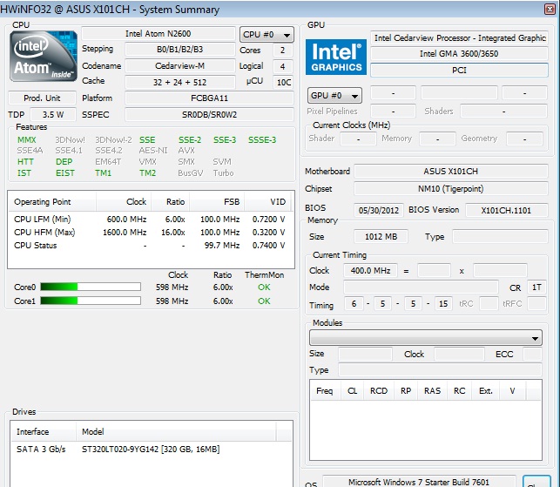Click the Intel Cedarview Processor GPU name field
The width and height of the screenshot is (560, 487).
[459, 37]
